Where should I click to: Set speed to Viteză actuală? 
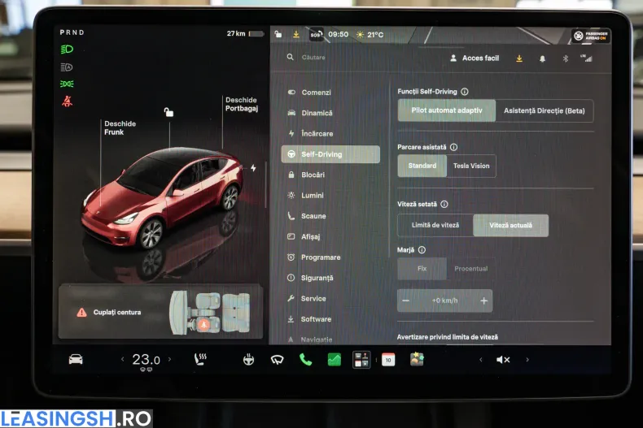(x=510, y=226)
